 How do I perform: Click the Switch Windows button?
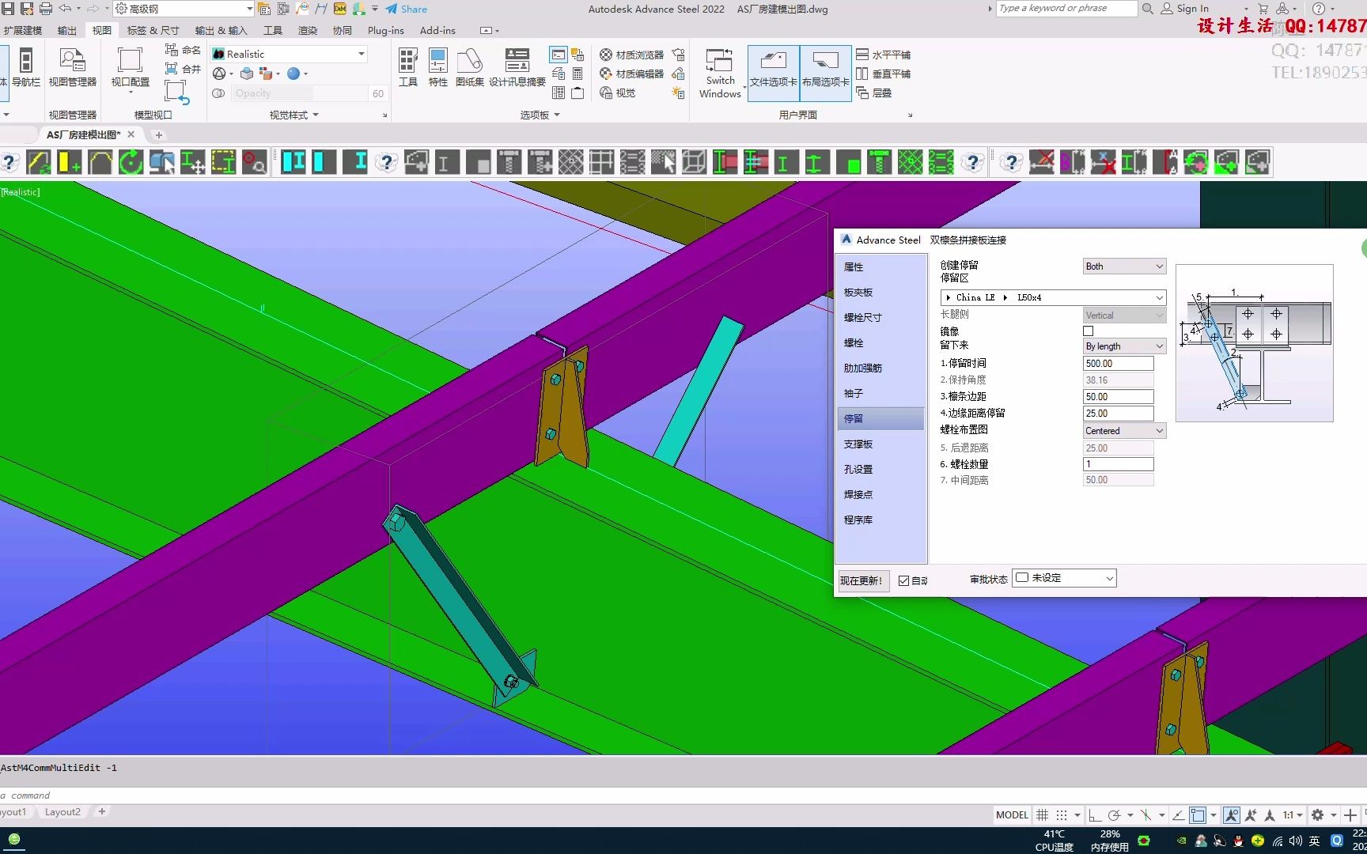720,74
